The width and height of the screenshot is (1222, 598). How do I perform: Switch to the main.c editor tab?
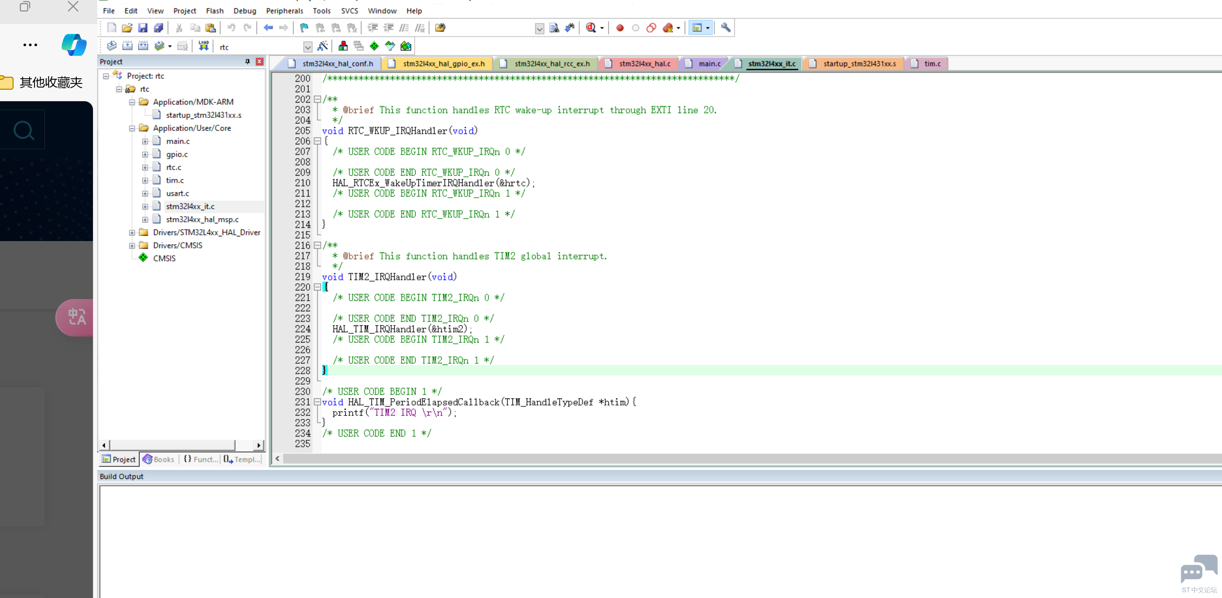point(703,64)
